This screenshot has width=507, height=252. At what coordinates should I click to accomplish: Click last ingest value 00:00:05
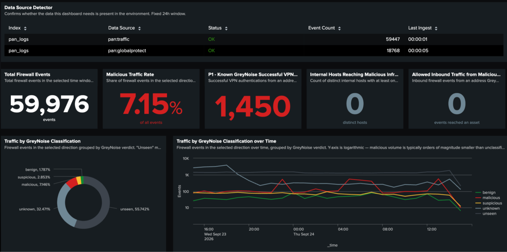tap(418, 51)
